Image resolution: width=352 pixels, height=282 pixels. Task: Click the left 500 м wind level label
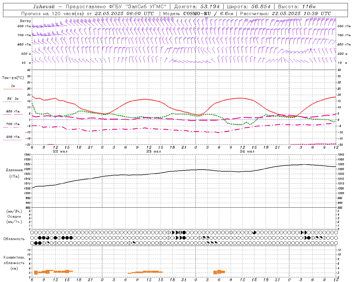click(26, 54)
